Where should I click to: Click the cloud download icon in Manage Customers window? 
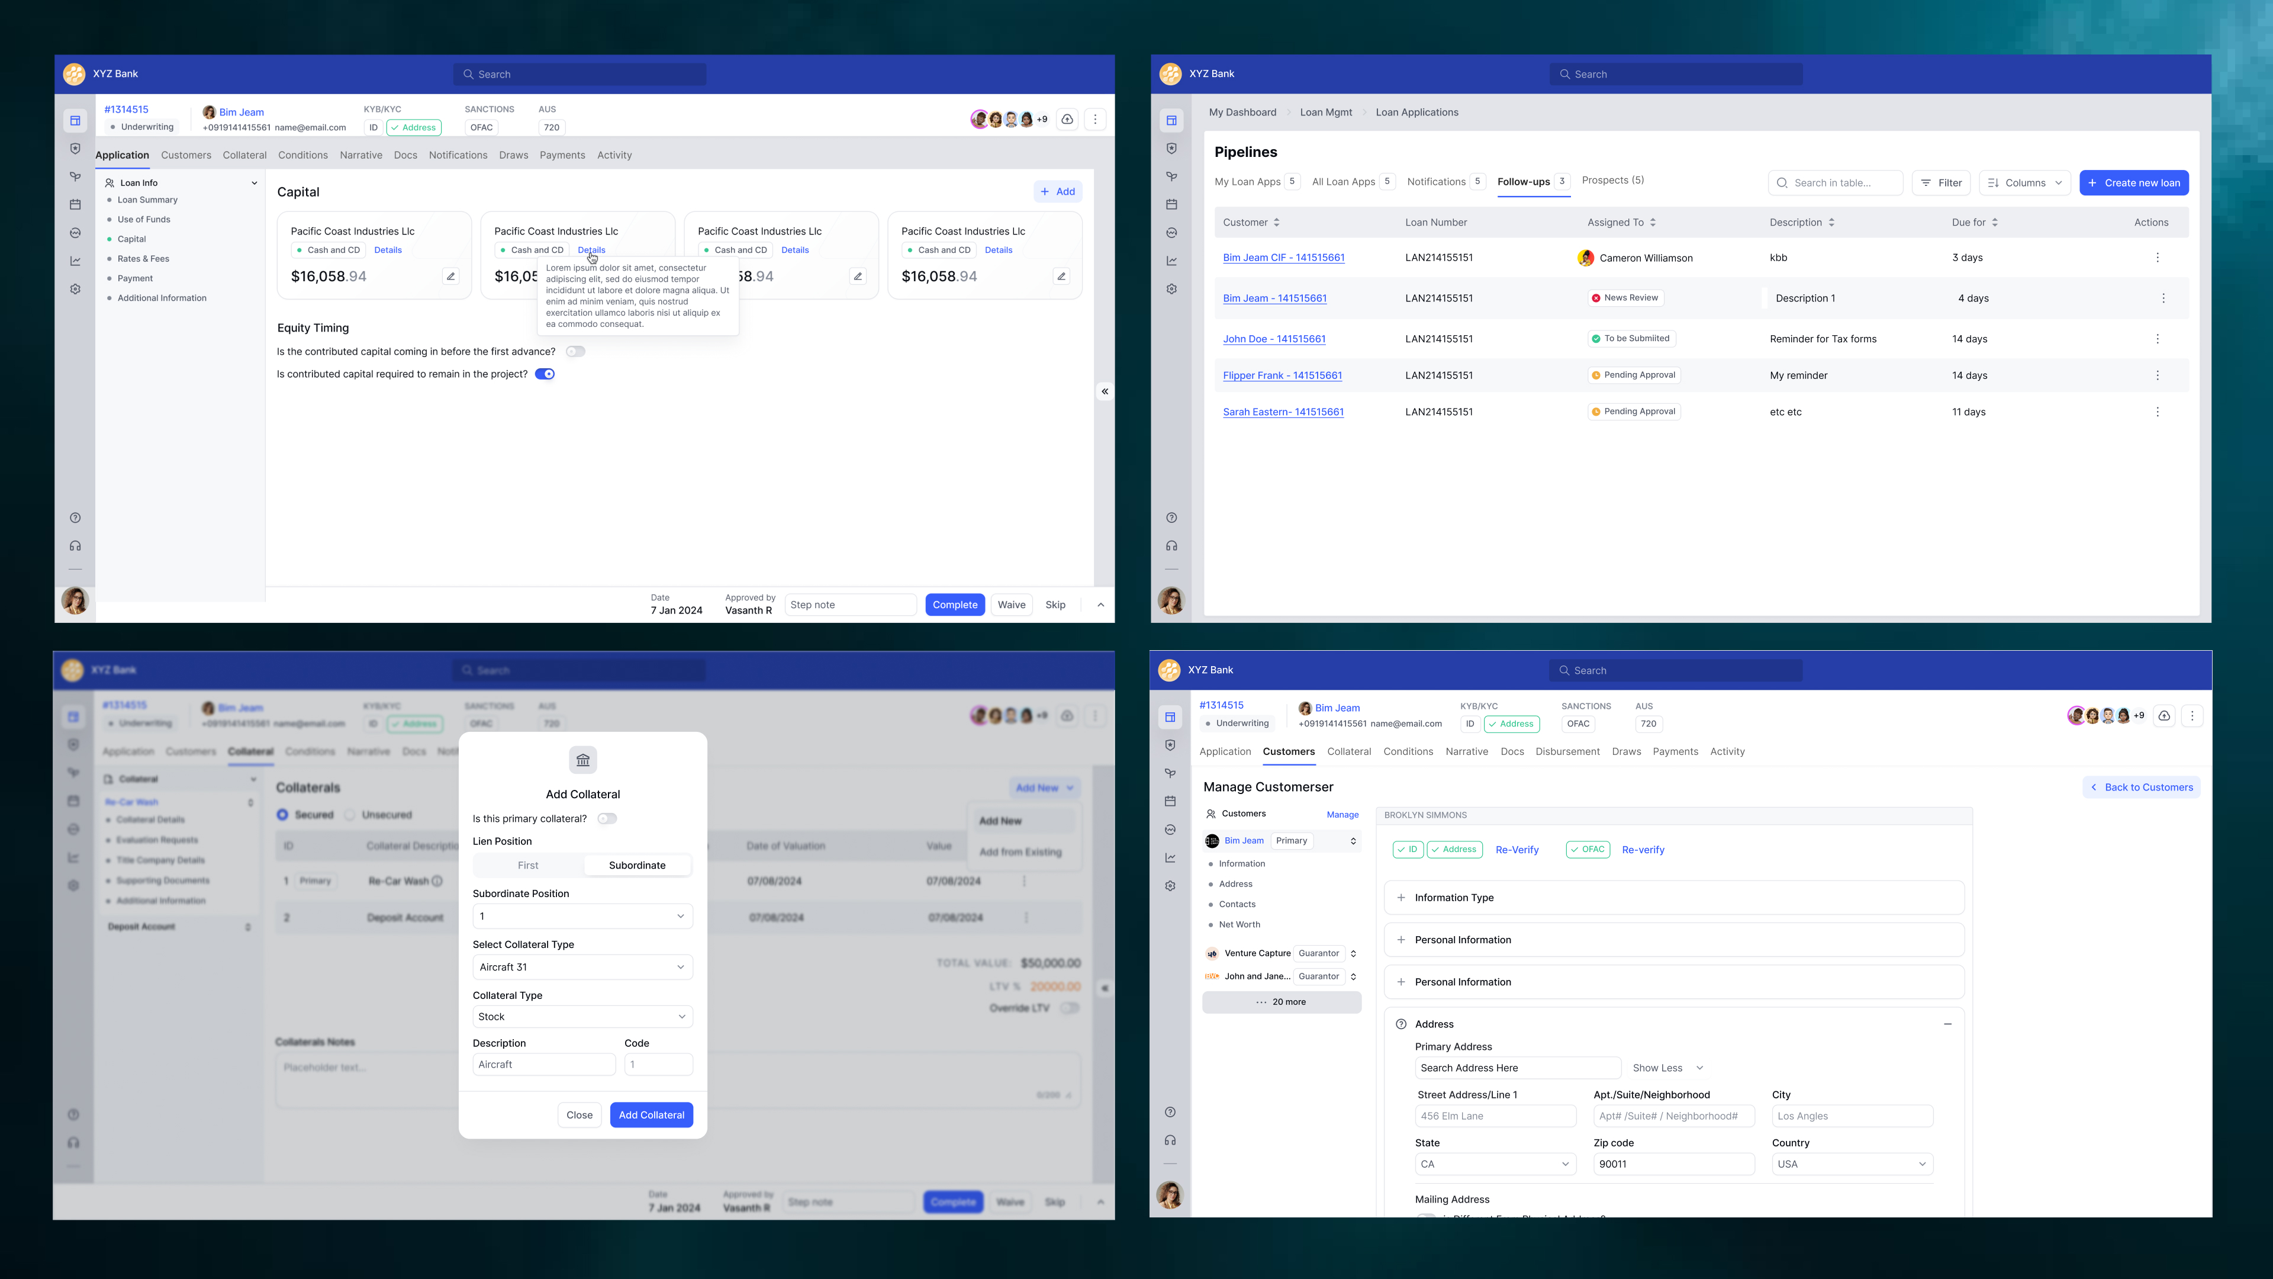[x=2165, y=716]
